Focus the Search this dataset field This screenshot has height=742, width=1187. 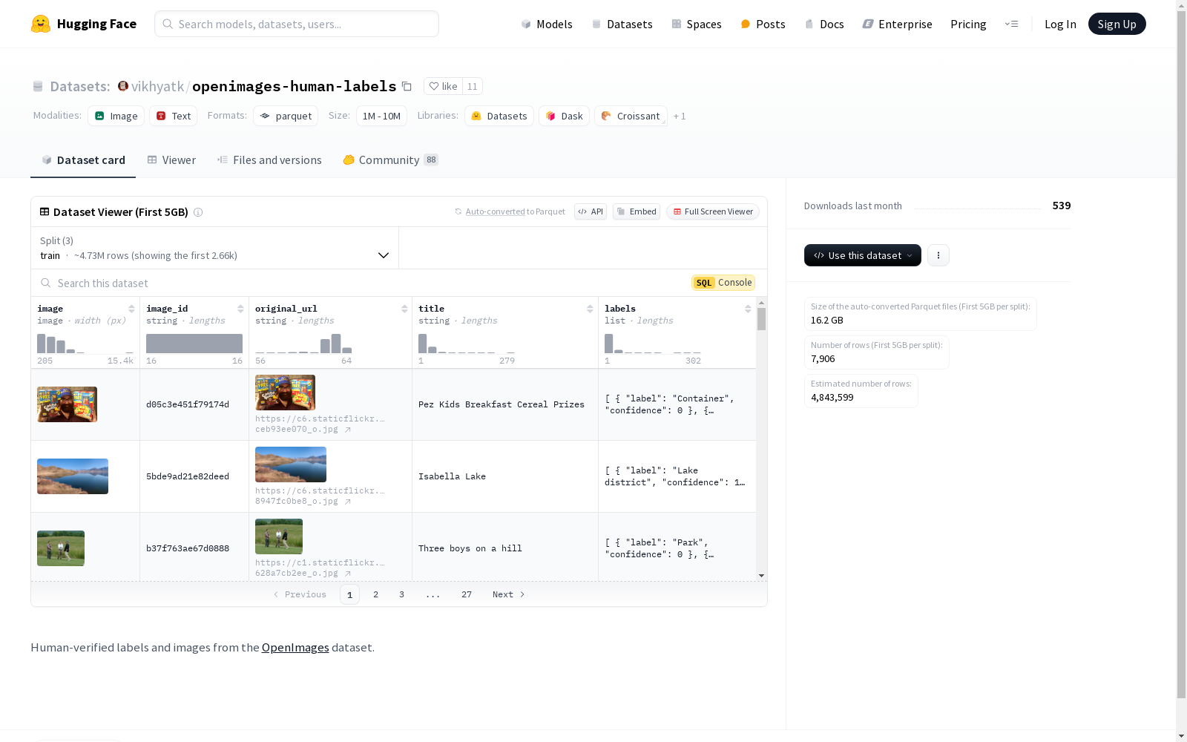tap(360, 283)
